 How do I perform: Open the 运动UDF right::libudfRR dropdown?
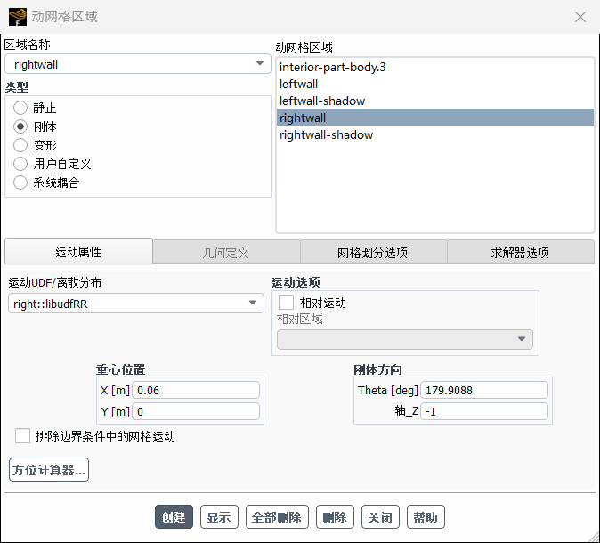[x=136, y=304]
